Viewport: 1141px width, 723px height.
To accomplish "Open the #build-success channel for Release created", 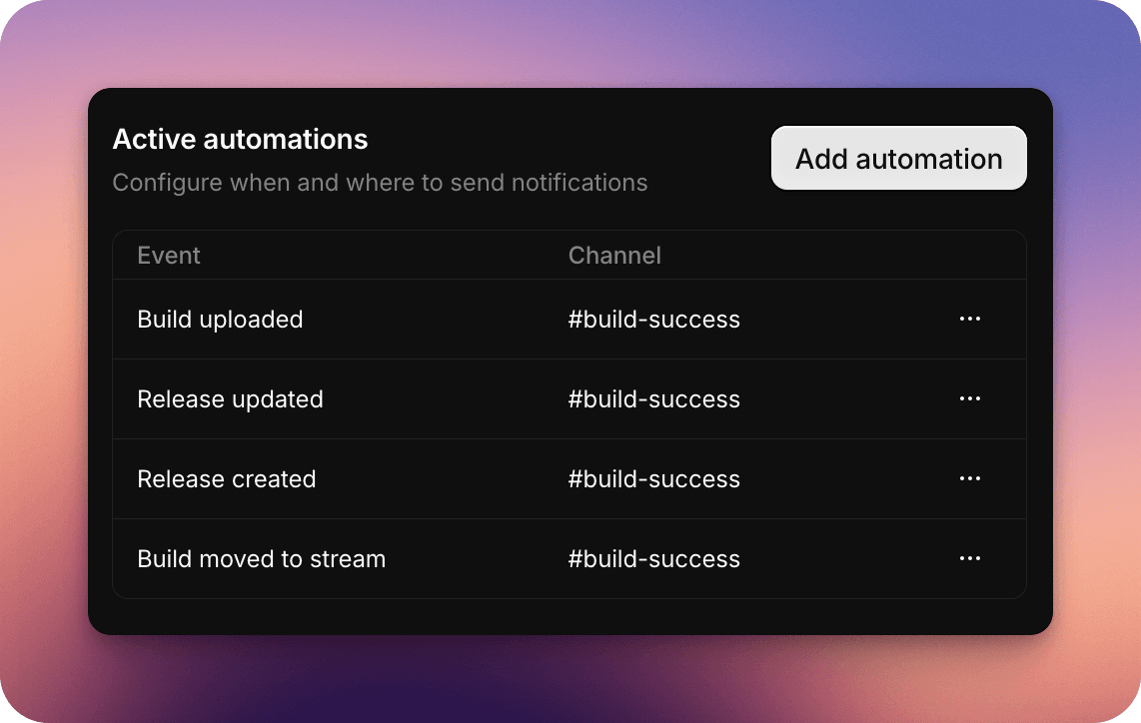I will point(654,478).
